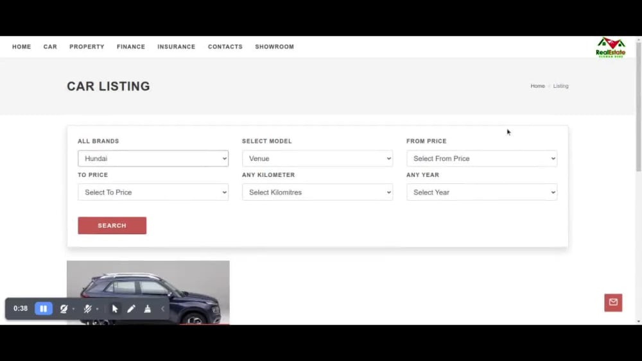Click the ALL BRANDS label
The width and height of the screenshot is (642, 361).
click(98, 141)
